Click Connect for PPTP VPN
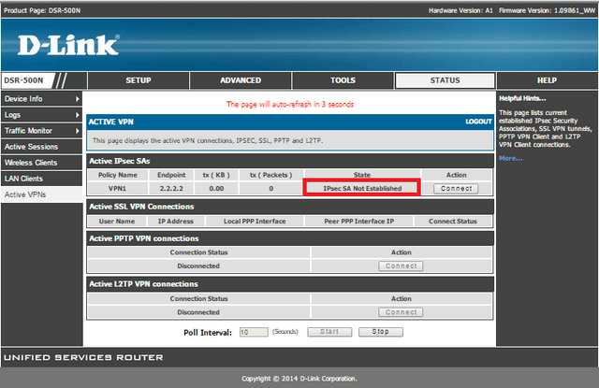Viewport: 599px width, 388px height. click(x=401, y=266)
